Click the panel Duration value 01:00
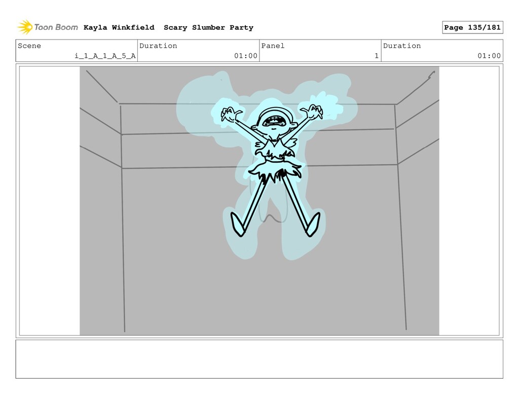This screenshot has height=402, width=519. pyautogui.click(x=489, y=56)
